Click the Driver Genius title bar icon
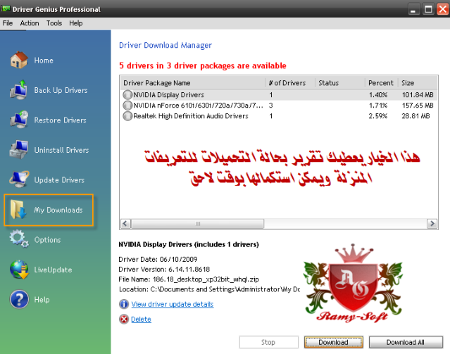Screen dimensions: 450x354 pyautogui.click(x=5, y=8)
